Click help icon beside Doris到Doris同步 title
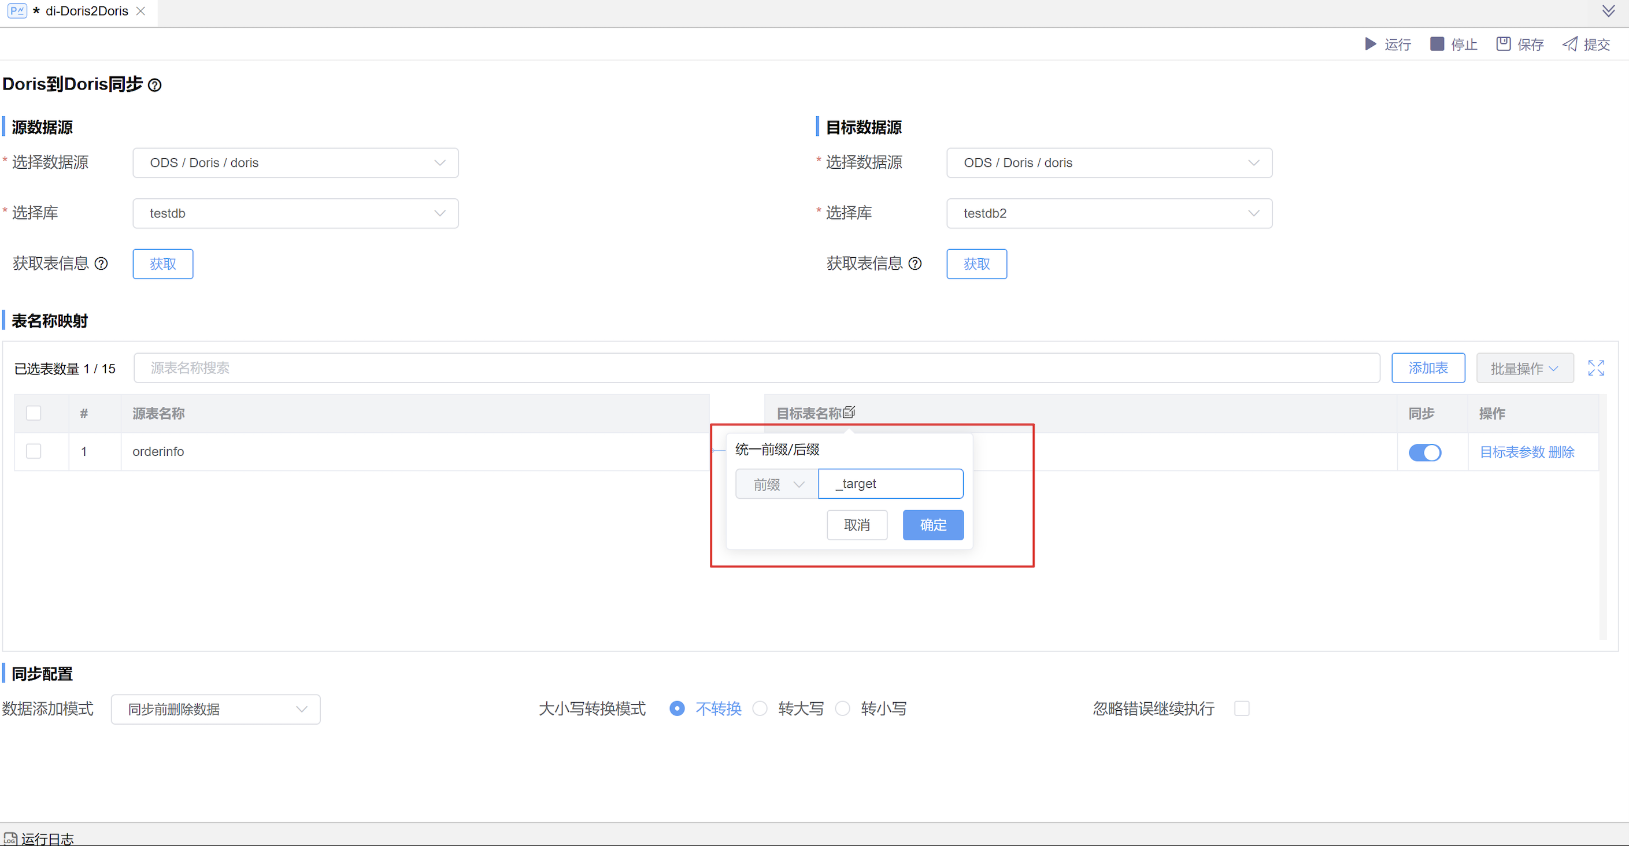The height and width of the screenshot is (846, 1629). [155, 86]
